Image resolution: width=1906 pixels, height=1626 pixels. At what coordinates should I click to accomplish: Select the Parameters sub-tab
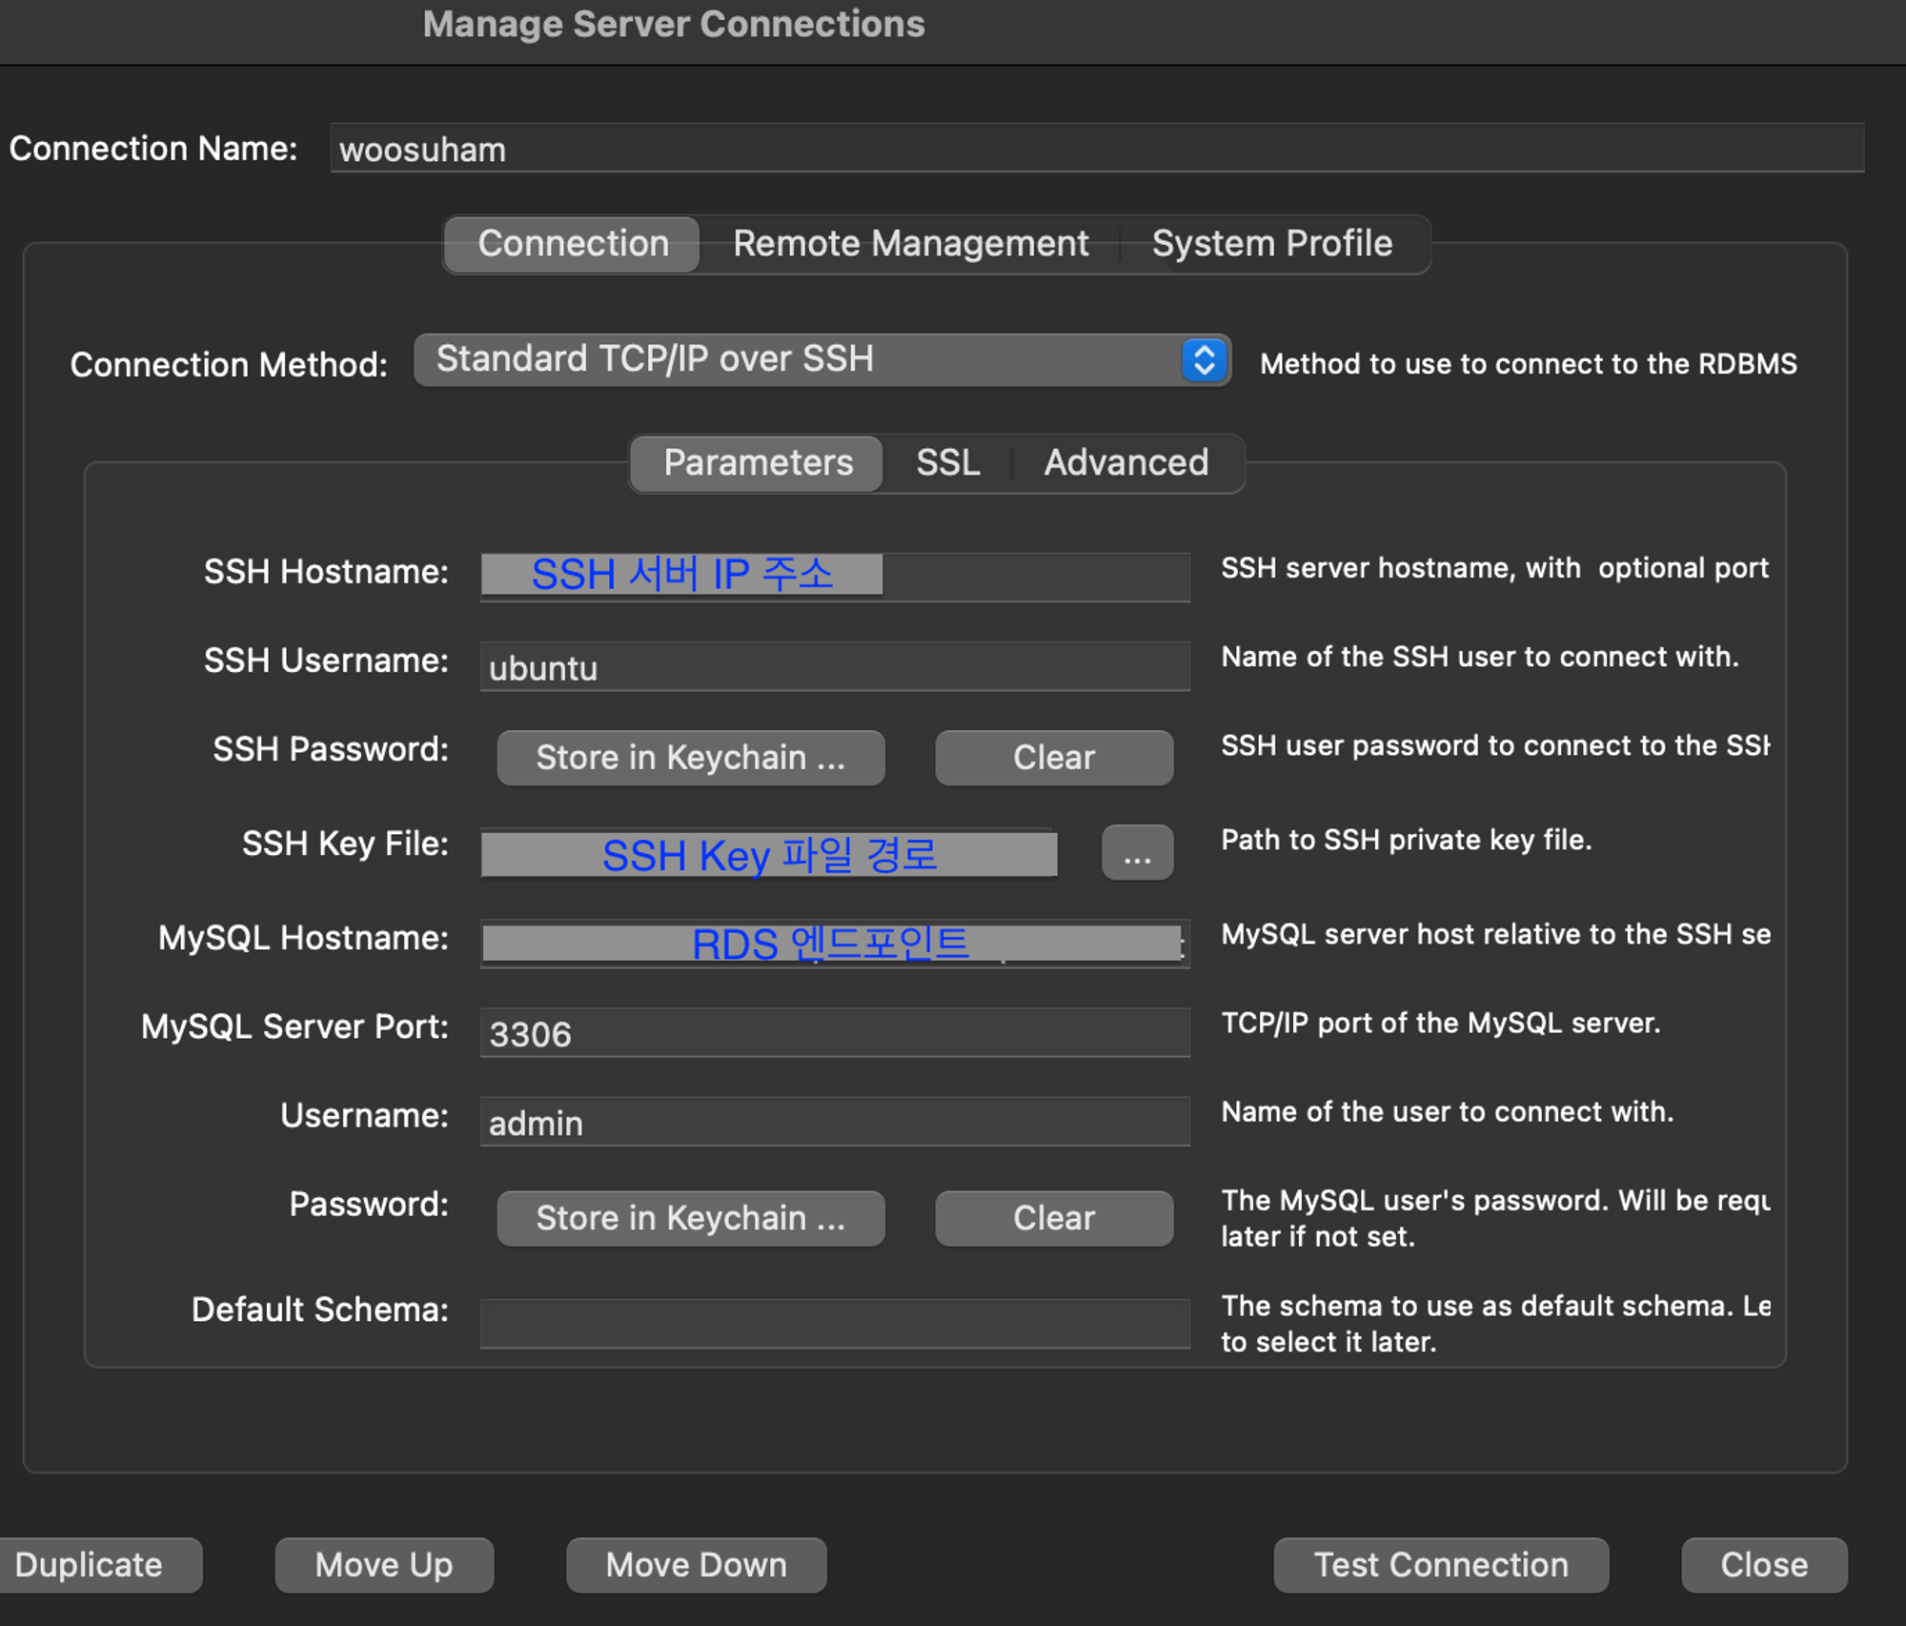tap(758, 463)
